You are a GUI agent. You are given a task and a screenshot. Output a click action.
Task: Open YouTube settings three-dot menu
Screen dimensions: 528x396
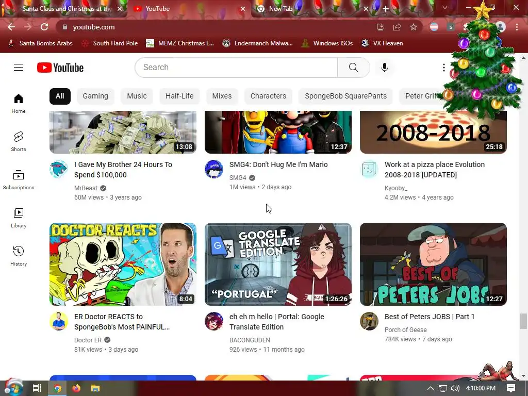444,68
